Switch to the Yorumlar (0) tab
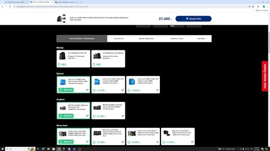The height and width of the screenshot is (151, 270). click(119, 39)
